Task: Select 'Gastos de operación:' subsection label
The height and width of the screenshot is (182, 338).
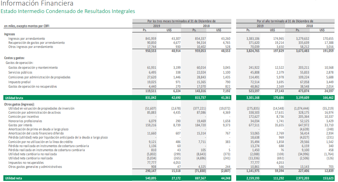Action: click(x=19, y=63)
